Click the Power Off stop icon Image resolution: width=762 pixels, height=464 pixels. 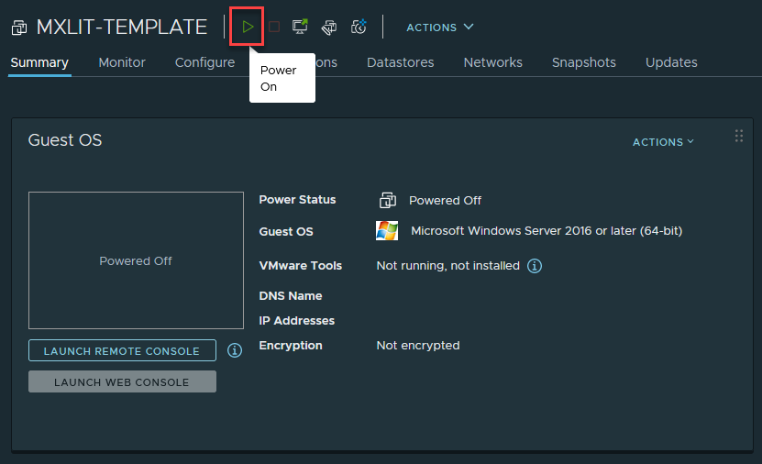274,28
